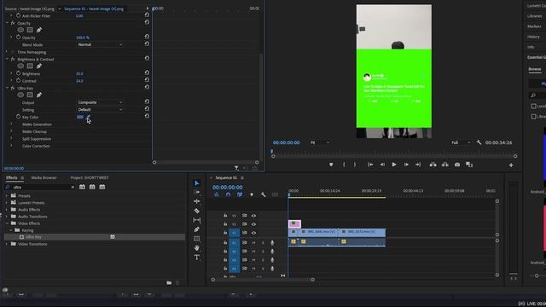Toggle animation stopwatch for Contrast
Viewport: 546px width, 307px height.
click(18, 81)
